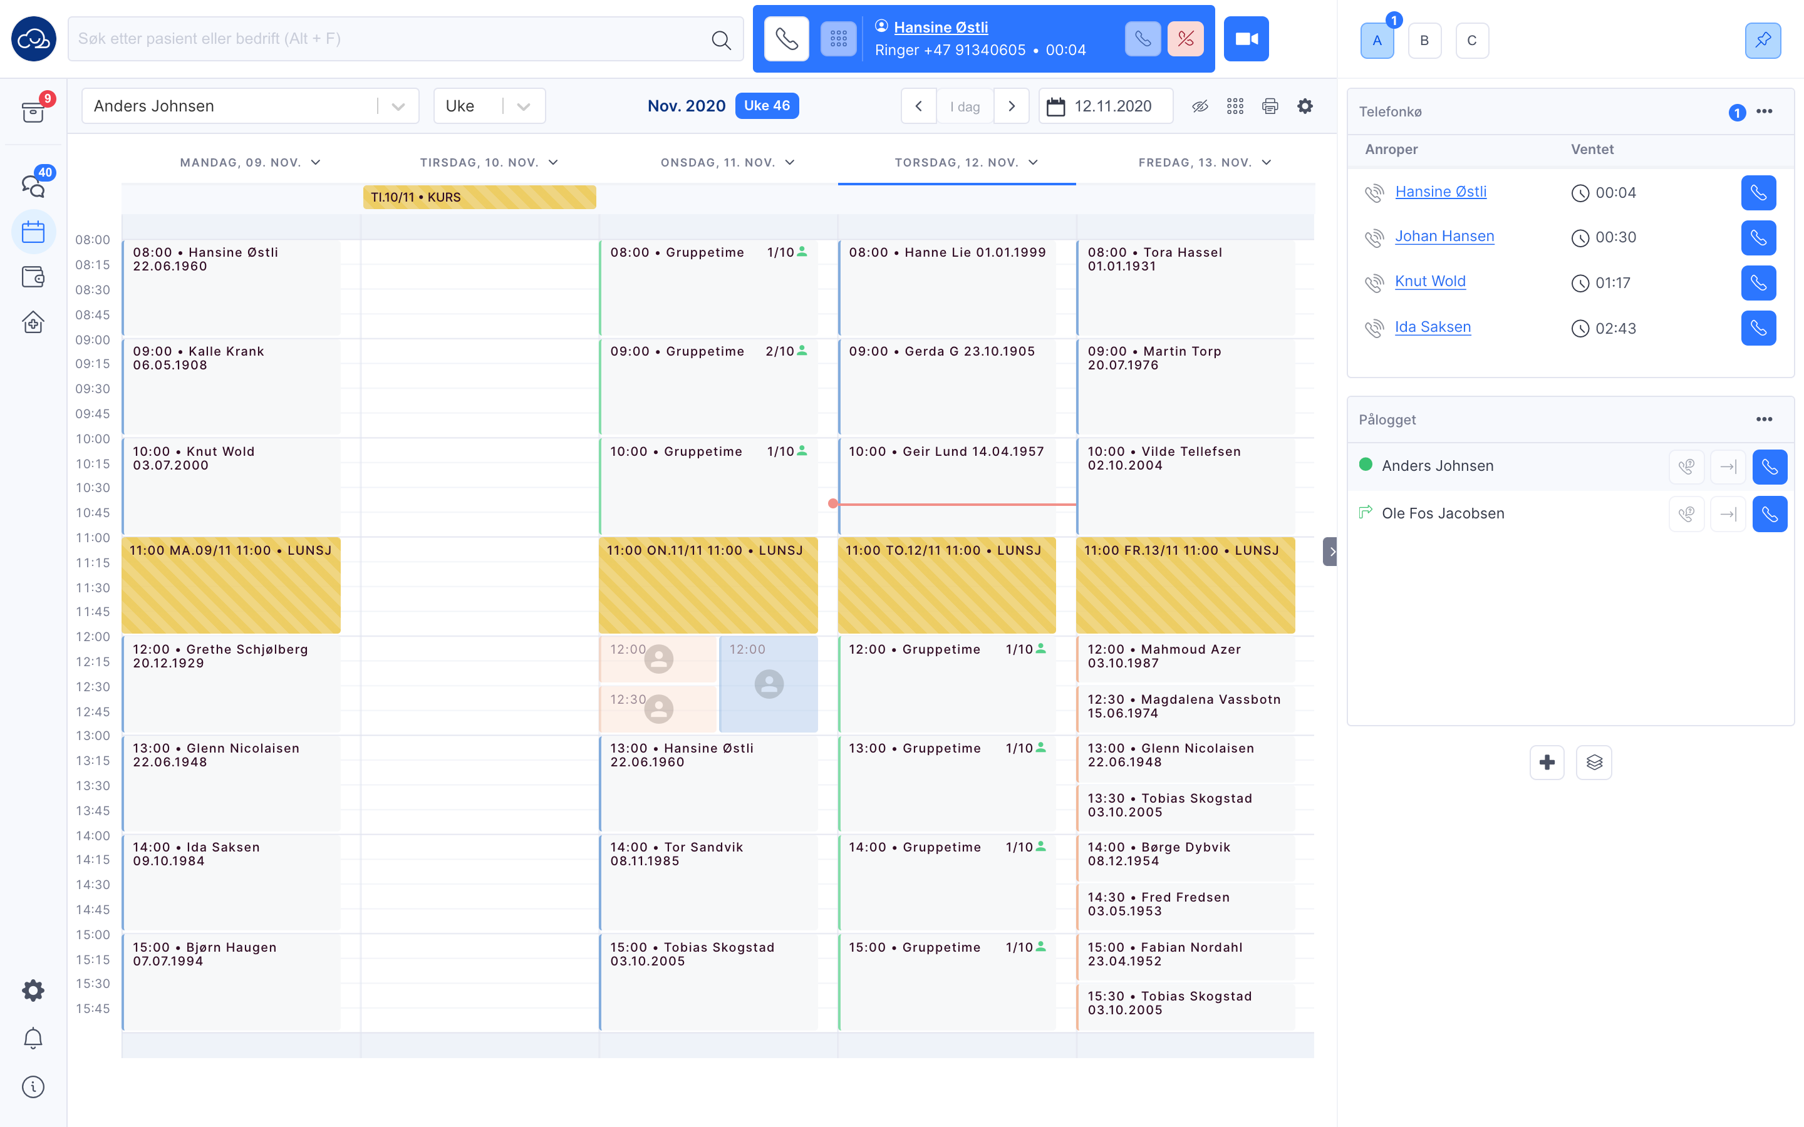Click the I dag button
This screenshot has height=1127, width=1804.
(965, 106)
